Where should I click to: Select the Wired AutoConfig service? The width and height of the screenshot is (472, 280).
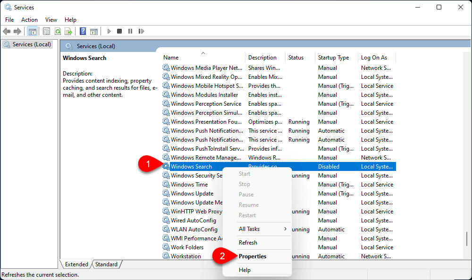point(194,221)
